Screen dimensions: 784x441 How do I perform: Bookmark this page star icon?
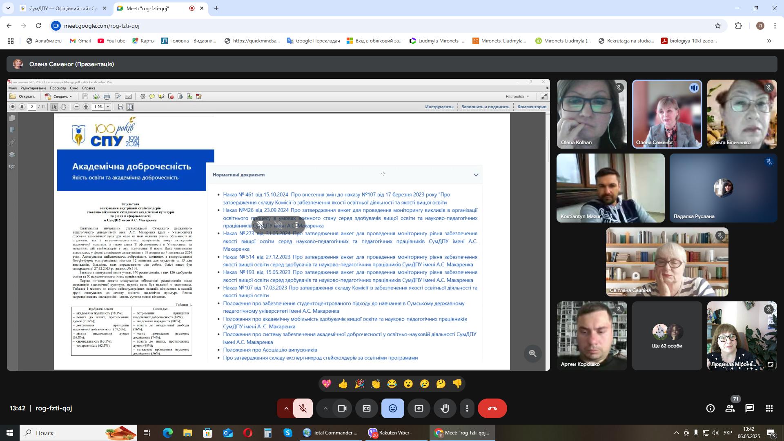[x=718, y=26]
